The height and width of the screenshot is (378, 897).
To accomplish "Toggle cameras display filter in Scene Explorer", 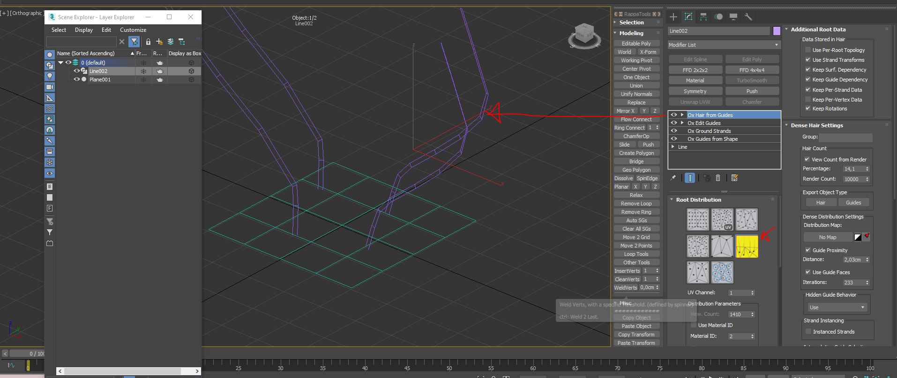I will tap(50, 87).
